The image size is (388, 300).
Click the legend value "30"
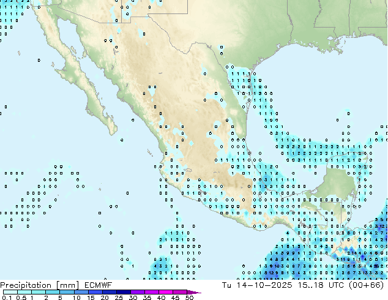(x=133, y=298)
